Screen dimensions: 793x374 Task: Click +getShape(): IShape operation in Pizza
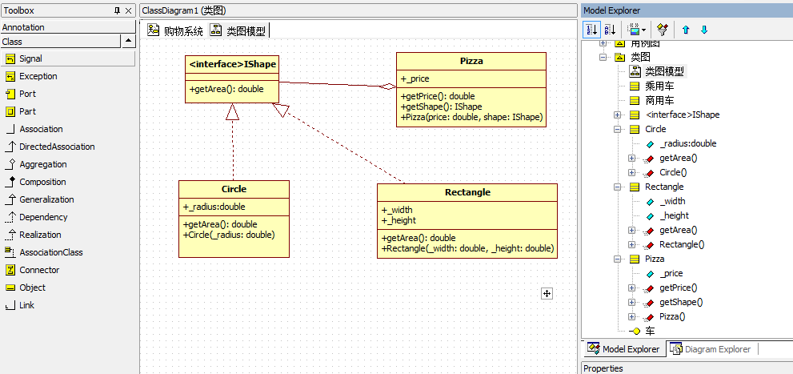[x=441, y=107]
